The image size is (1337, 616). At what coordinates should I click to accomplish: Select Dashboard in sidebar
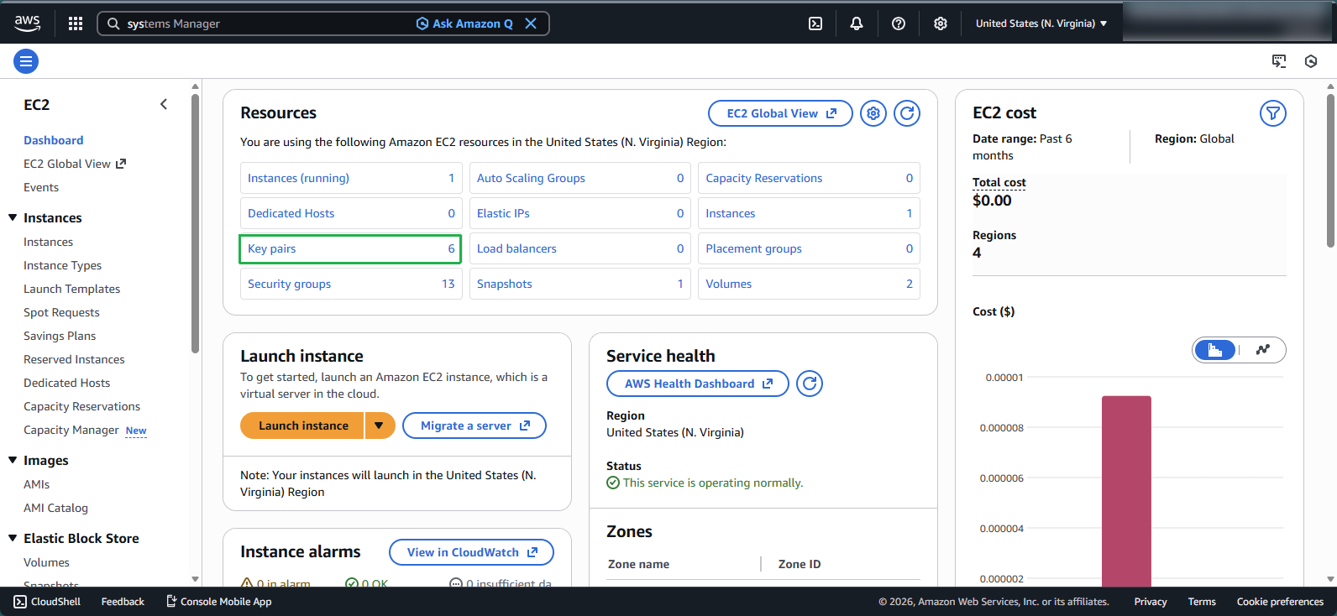(54, 140)
